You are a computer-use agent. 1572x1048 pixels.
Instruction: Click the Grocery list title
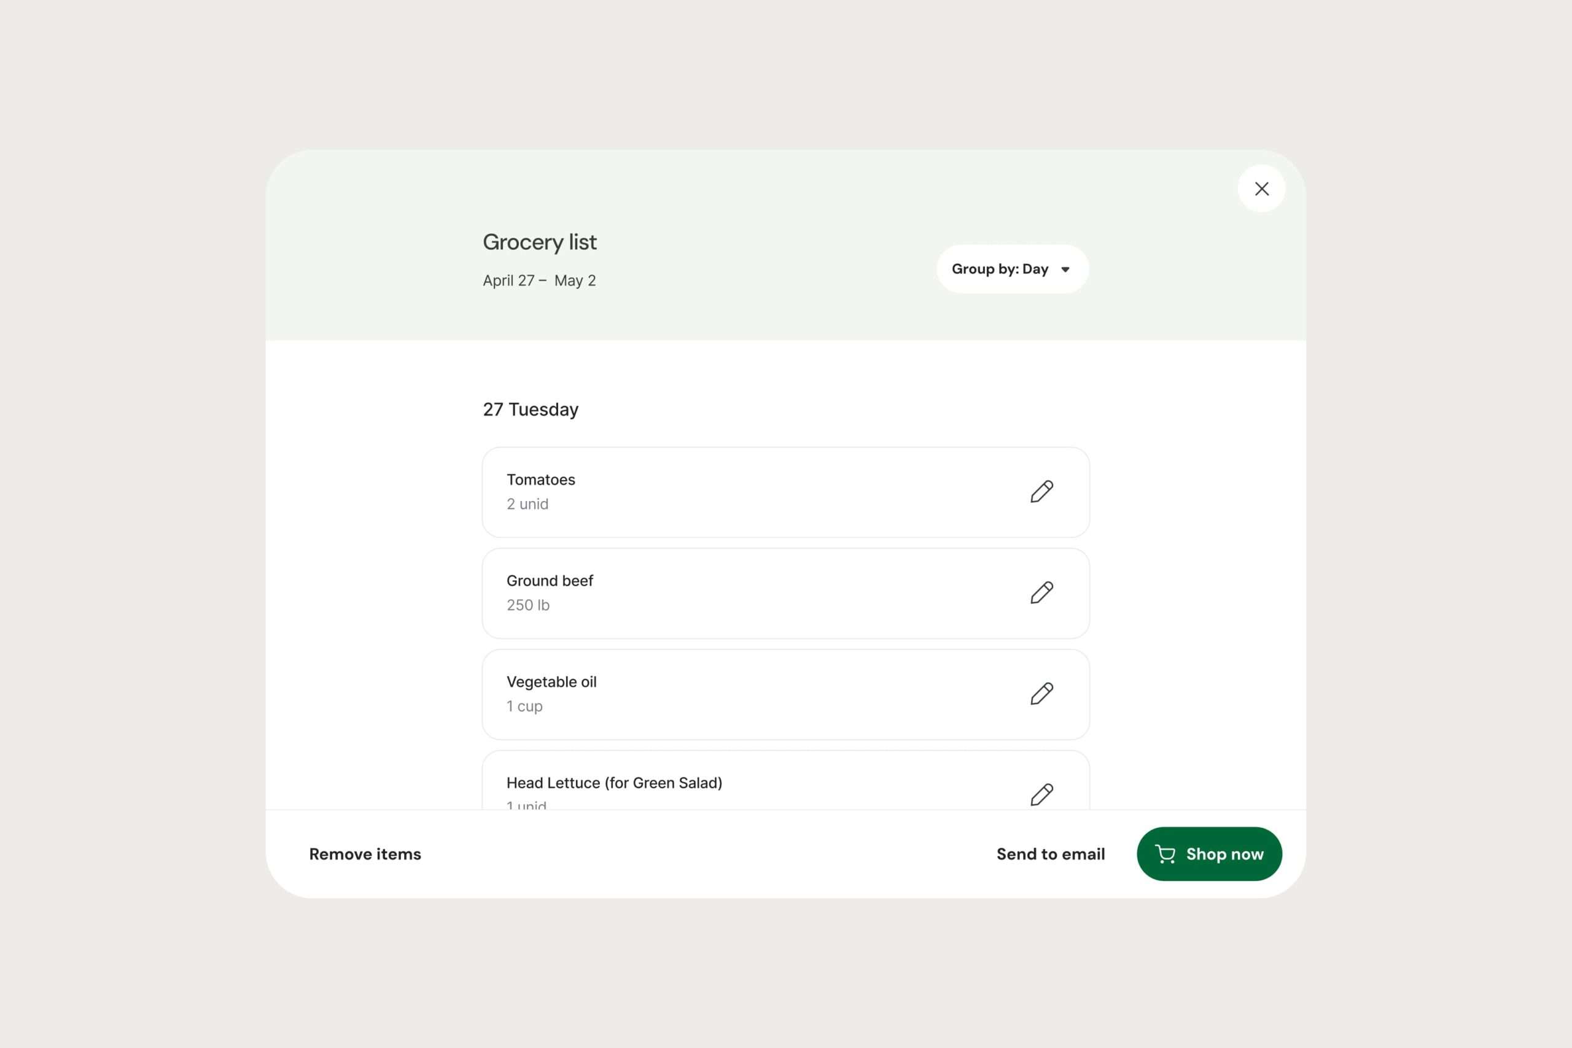[x=539, y=242]
